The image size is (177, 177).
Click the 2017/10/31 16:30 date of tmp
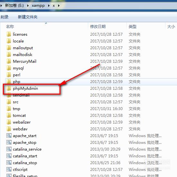pyautogui.click(x=106, y=109)
